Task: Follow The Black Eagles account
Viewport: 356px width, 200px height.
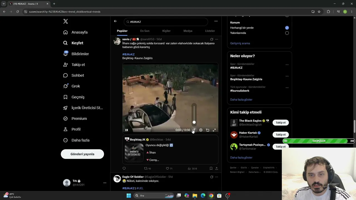Action: click(281, 123)
